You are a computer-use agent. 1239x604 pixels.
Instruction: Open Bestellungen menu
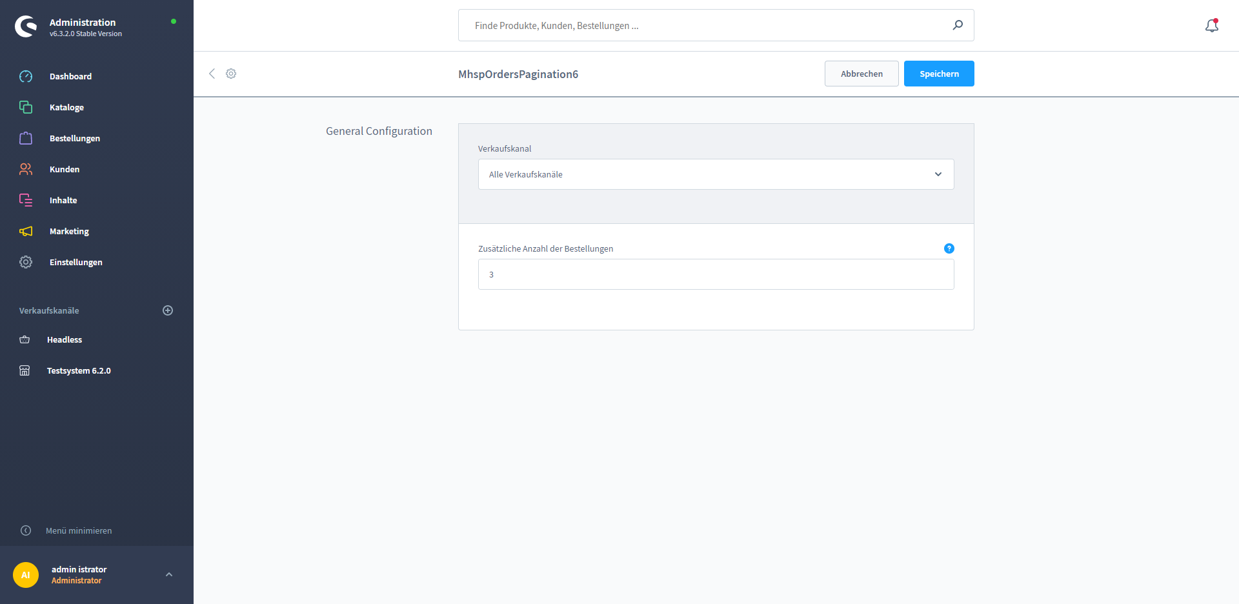point(74,138)
